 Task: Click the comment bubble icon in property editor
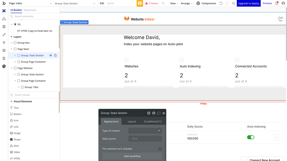point(159,113)
